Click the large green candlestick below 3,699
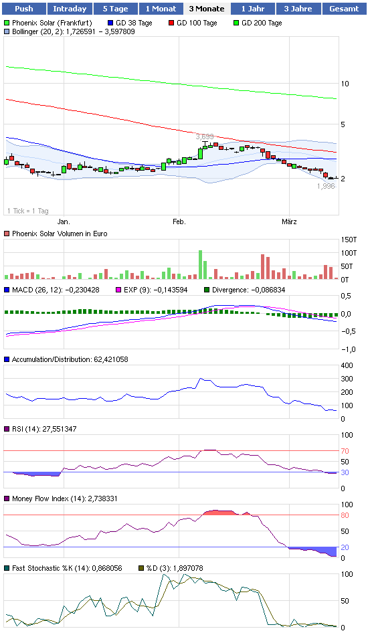This screenshot has width=368, height=635. [x=200, y=153]
